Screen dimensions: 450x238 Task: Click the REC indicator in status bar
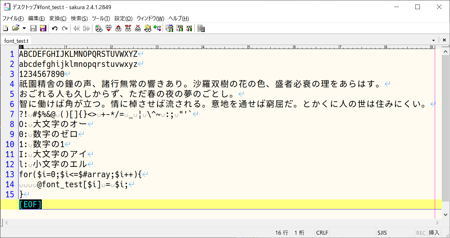tap(421, 233)
